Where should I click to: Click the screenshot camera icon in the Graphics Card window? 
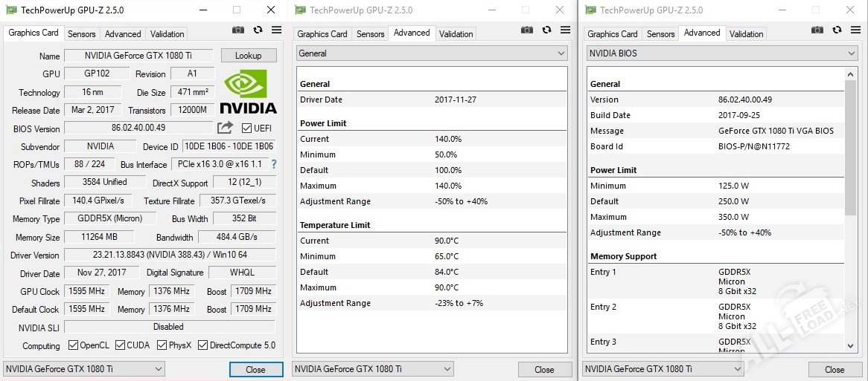[x=238, y=30]
